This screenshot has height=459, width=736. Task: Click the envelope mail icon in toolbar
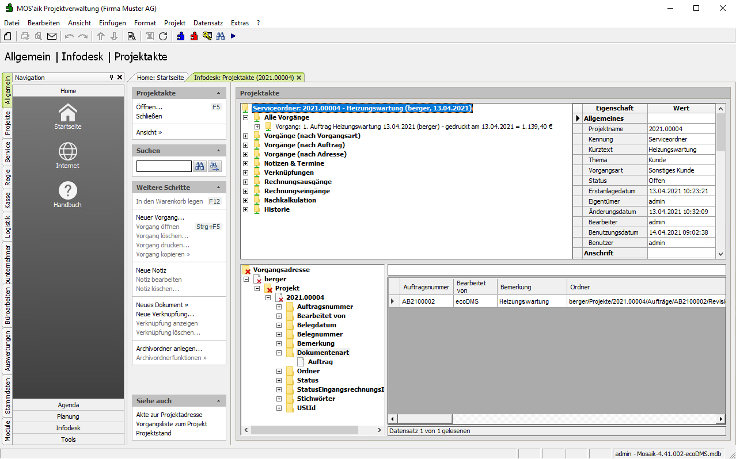click(x=52, y=36)
